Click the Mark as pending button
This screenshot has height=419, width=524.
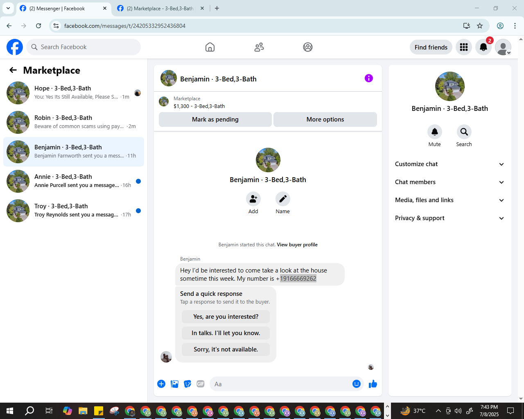click(x=215, y=119)
